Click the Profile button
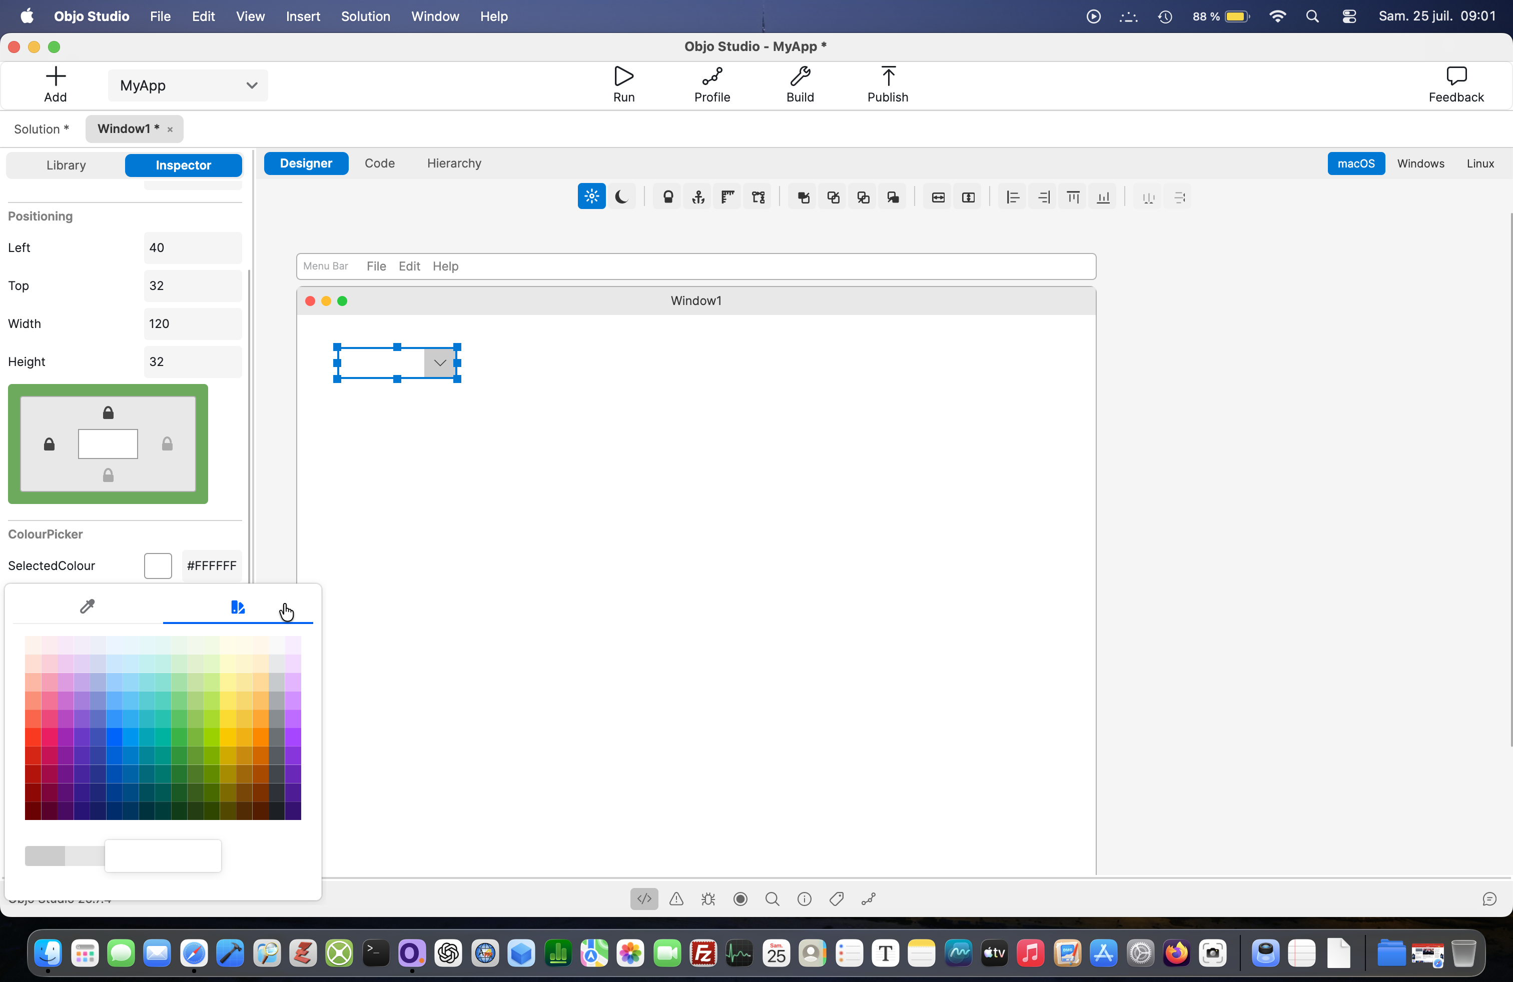Screen dimensions: 1513x982 coord(712,84)
